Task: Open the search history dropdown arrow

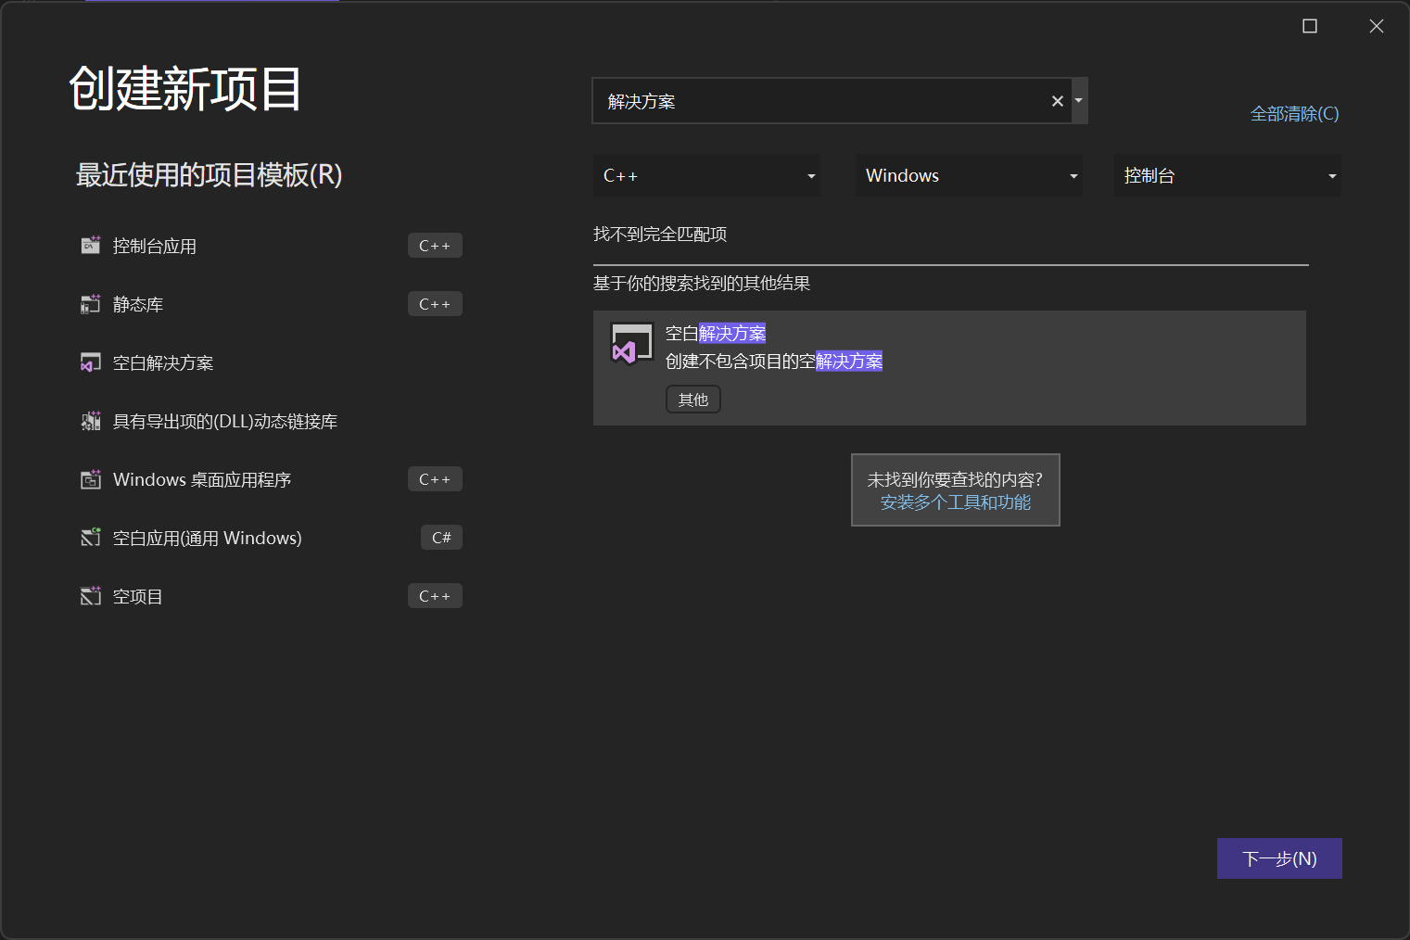Action: tap(1079, 100)
